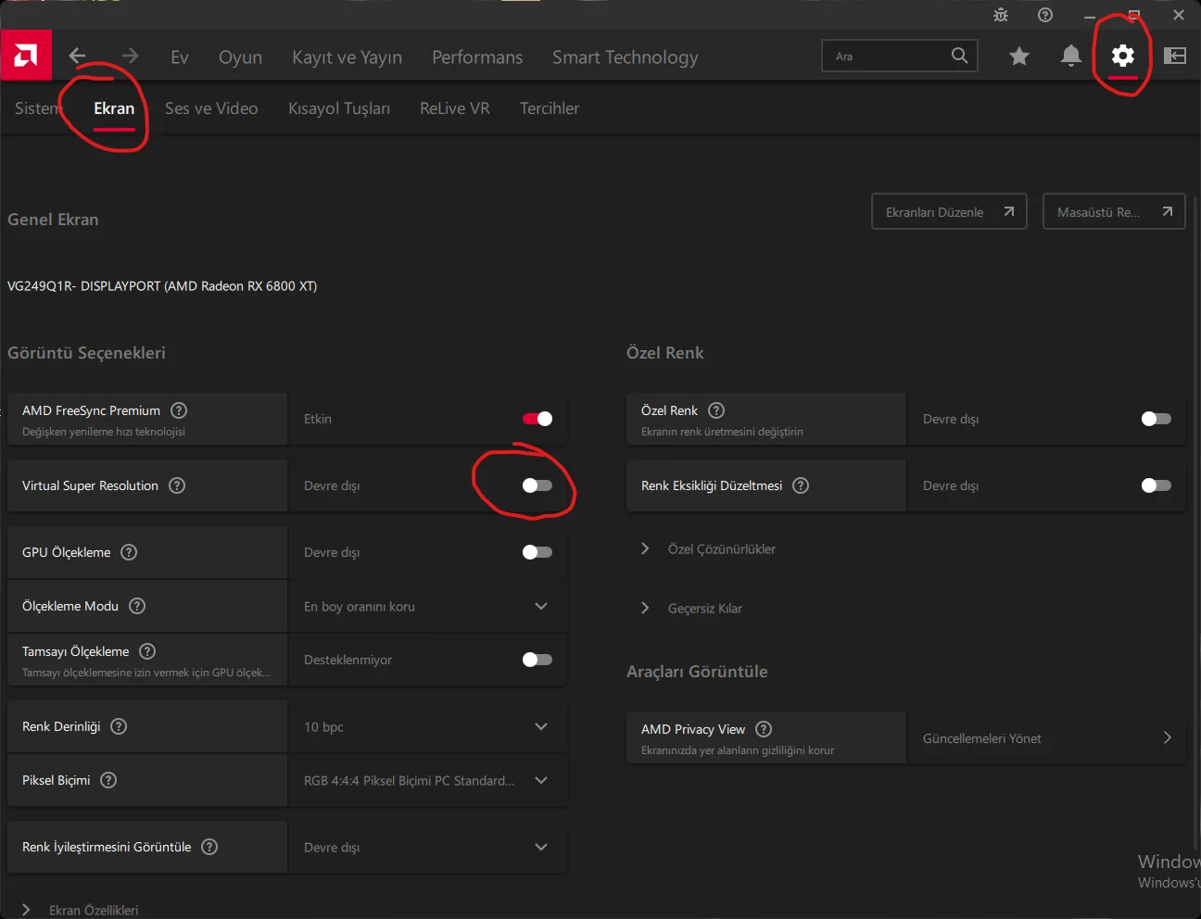1201x919 pixels.
Task: Open notifications bell icon
Action: click(1070, 57)
